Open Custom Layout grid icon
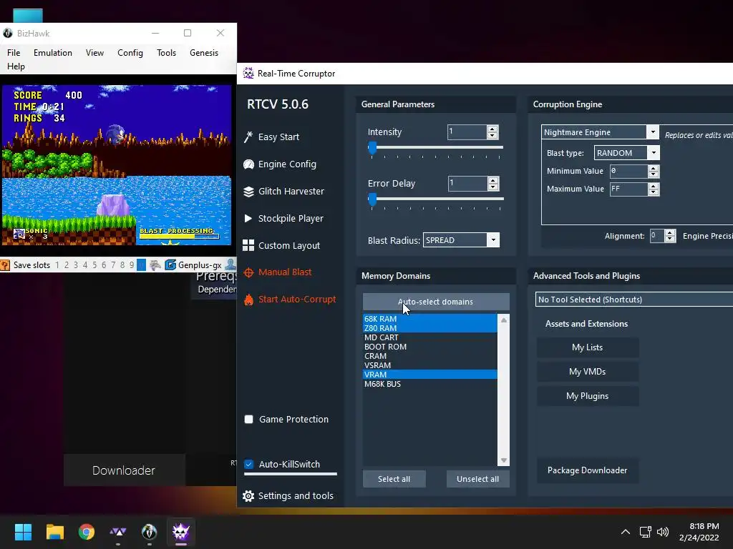Image resolution: width=733 pixels, height=549 pixels. pos(248,246)
